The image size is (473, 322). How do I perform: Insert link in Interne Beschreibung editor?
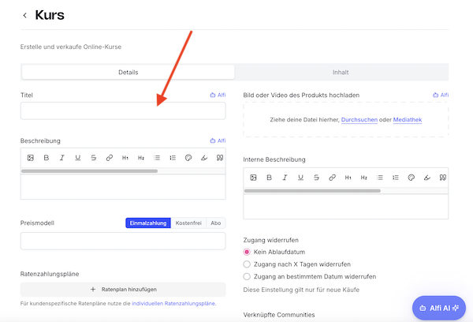coord(332,178)
